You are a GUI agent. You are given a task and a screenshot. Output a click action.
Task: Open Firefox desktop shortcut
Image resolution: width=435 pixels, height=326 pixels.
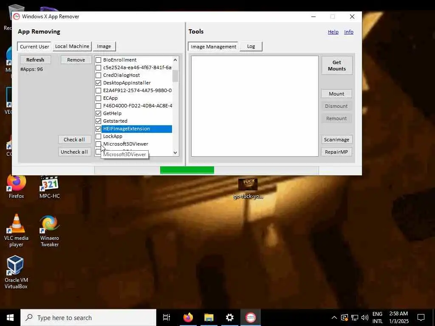17,187
